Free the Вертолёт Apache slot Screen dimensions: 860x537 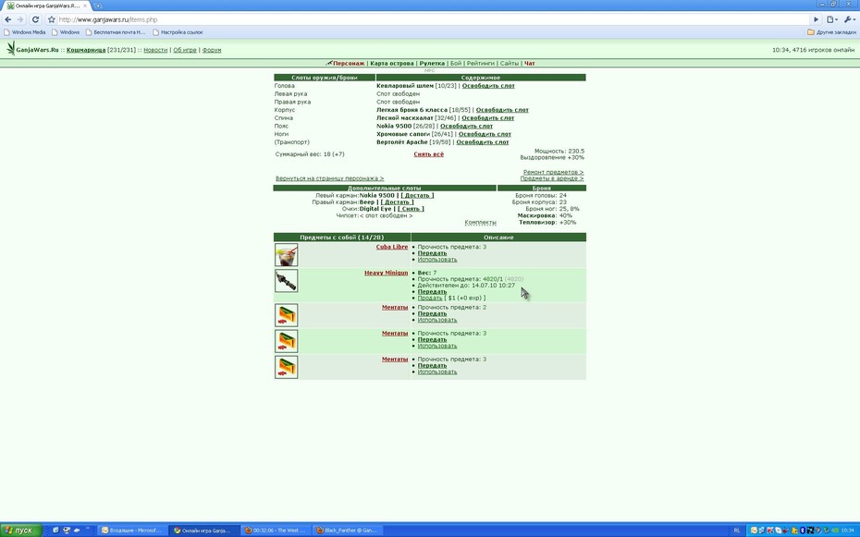coord(482,142)
